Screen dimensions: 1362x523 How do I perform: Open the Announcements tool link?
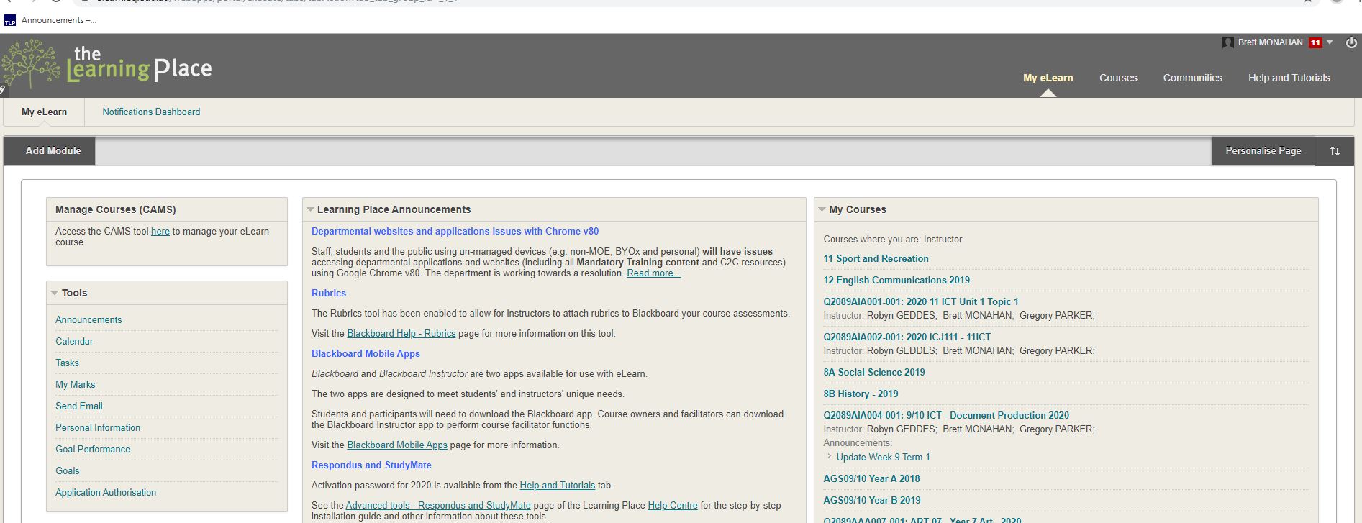88,319
